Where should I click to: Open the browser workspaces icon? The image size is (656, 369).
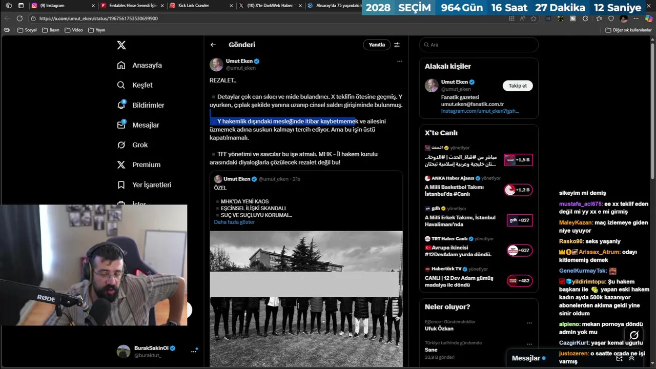(x=8, y=6)
